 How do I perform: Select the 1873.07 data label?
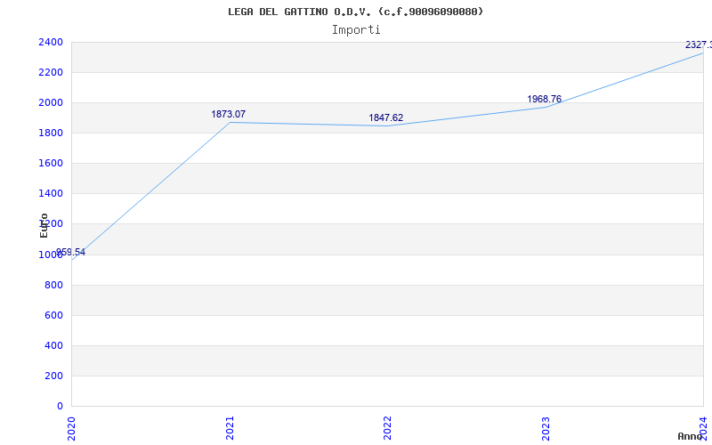click(x=229, y=115)
